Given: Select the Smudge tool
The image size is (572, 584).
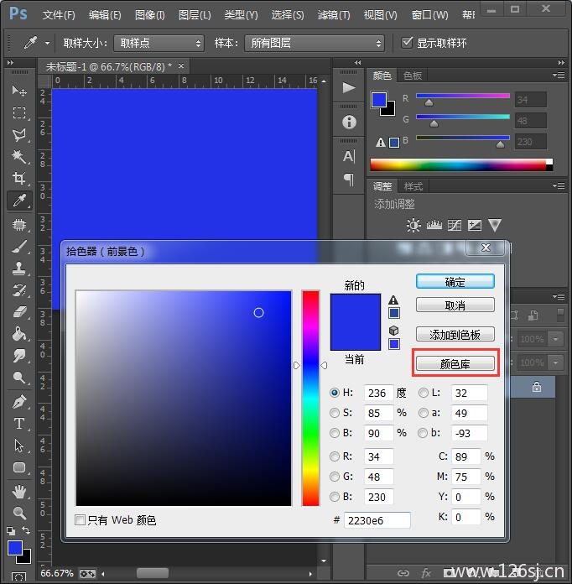Looking at the screenshot, I should [19, 356].
